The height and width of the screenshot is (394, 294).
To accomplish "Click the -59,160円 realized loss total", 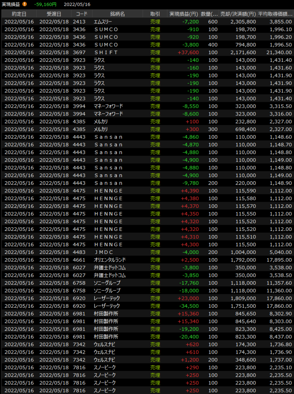I will click(x=45, y=4).
